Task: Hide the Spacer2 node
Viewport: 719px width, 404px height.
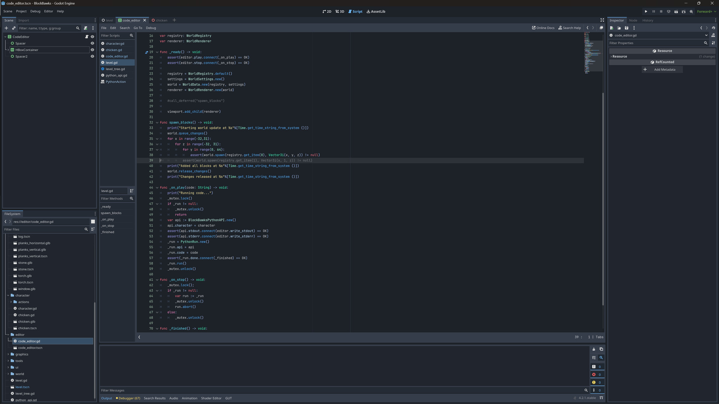Action: coord(92,56)
